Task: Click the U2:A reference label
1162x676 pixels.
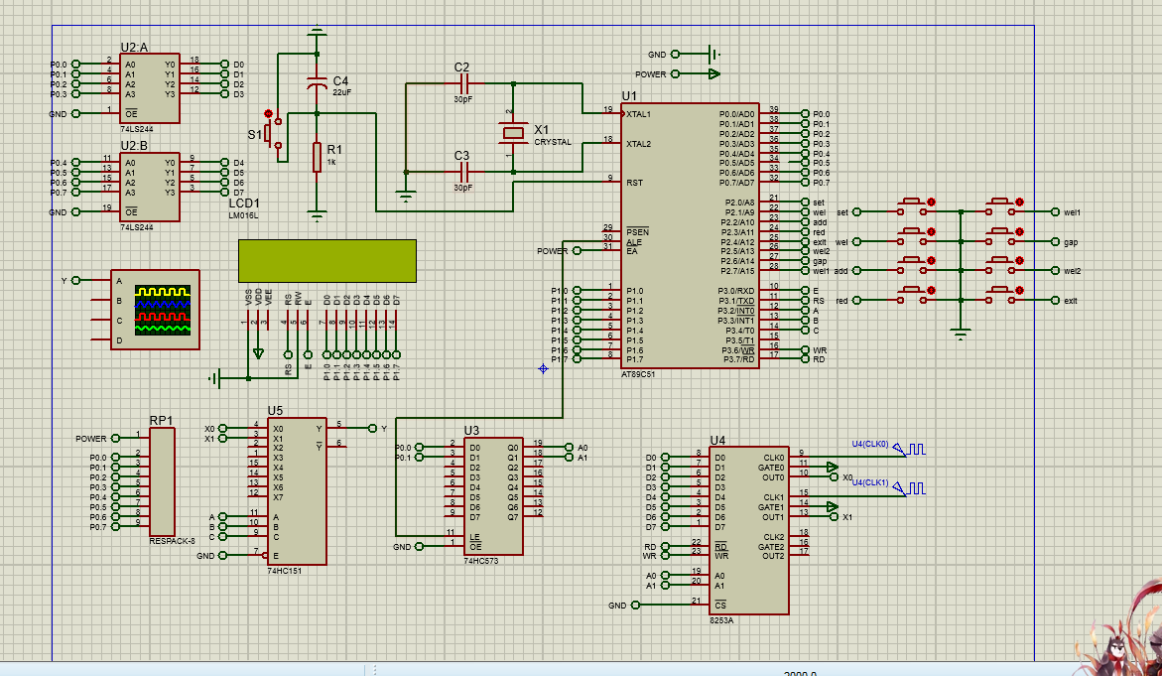Action: click(134, 48)
